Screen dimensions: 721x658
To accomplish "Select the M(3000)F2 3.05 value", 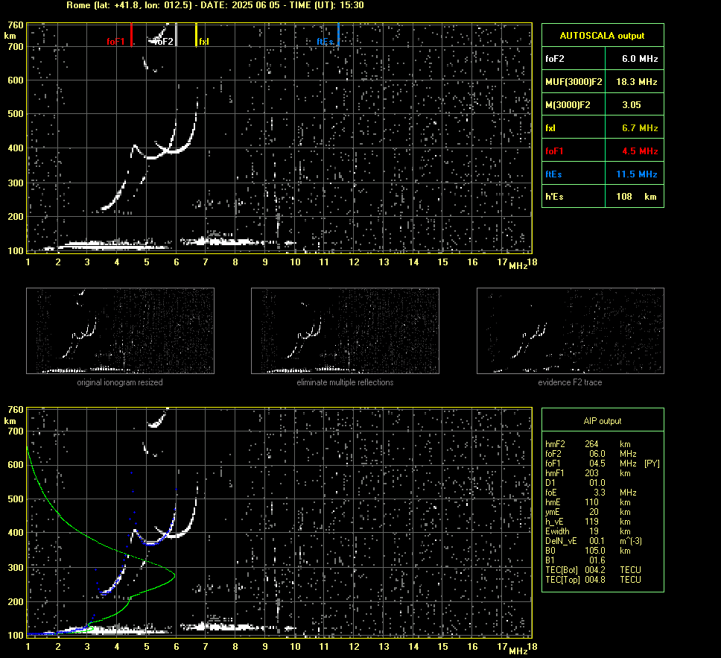I will coord(632,105).
